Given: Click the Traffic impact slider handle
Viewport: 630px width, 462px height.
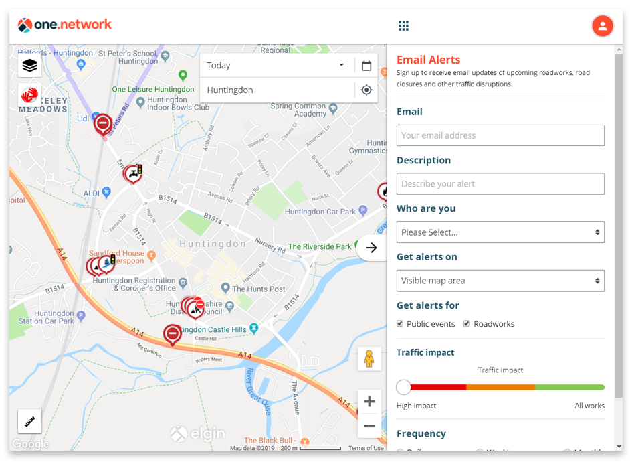Looking at the screenshot, I should (x=403, y=387).
